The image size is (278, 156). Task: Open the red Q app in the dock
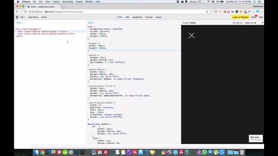point(106,152)
